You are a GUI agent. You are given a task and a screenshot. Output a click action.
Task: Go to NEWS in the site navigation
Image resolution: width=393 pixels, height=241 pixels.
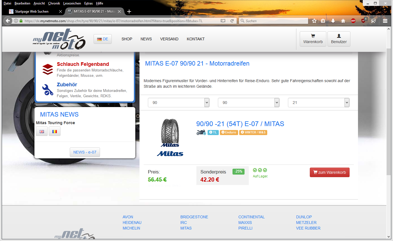pos(146,39)
